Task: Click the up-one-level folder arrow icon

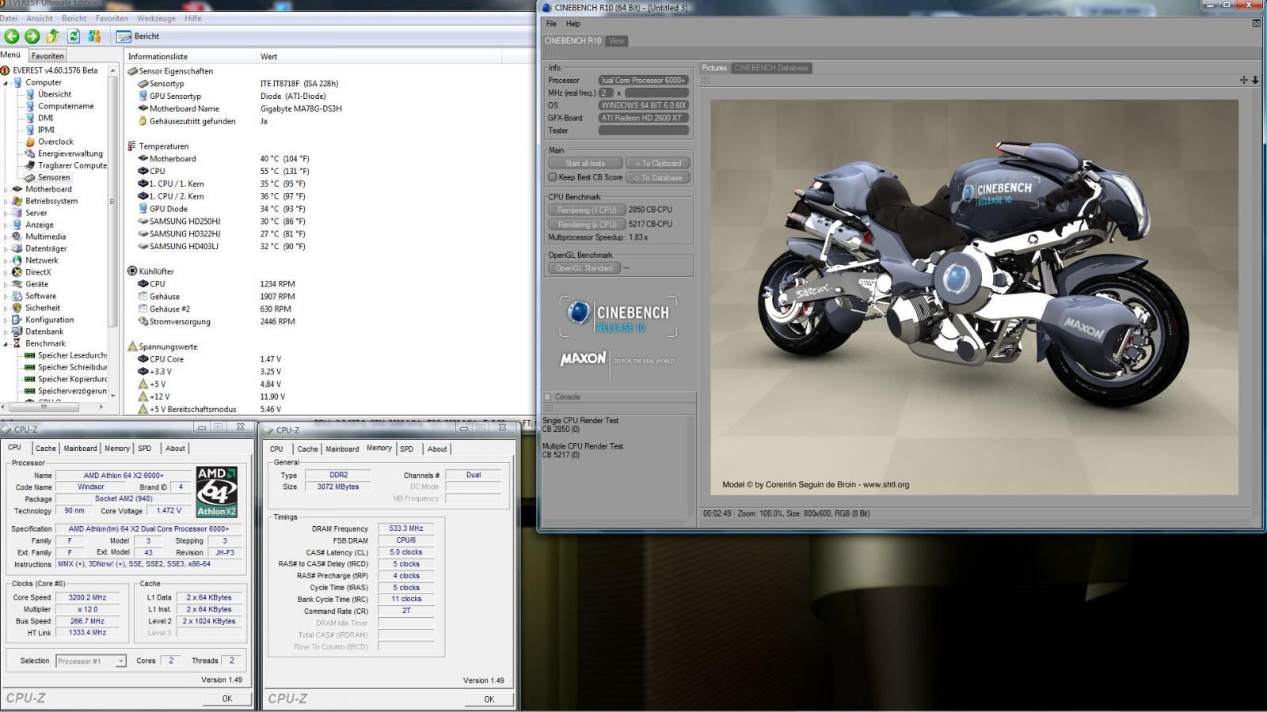Action: pos(53,36)
